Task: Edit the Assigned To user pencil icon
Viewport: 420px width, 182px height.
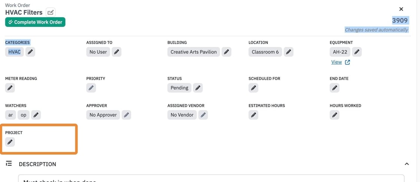Action: click(x=117, y=52)
